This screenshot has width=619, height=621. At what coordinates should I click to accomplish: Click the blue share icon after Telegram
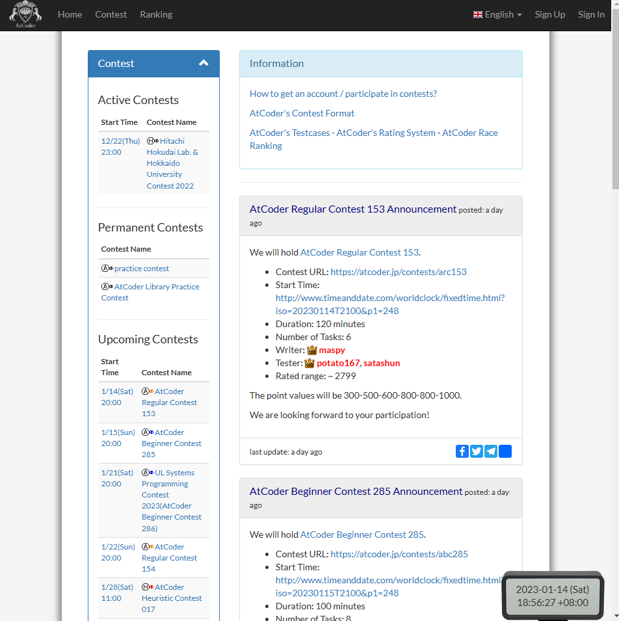tap(505, 451)
